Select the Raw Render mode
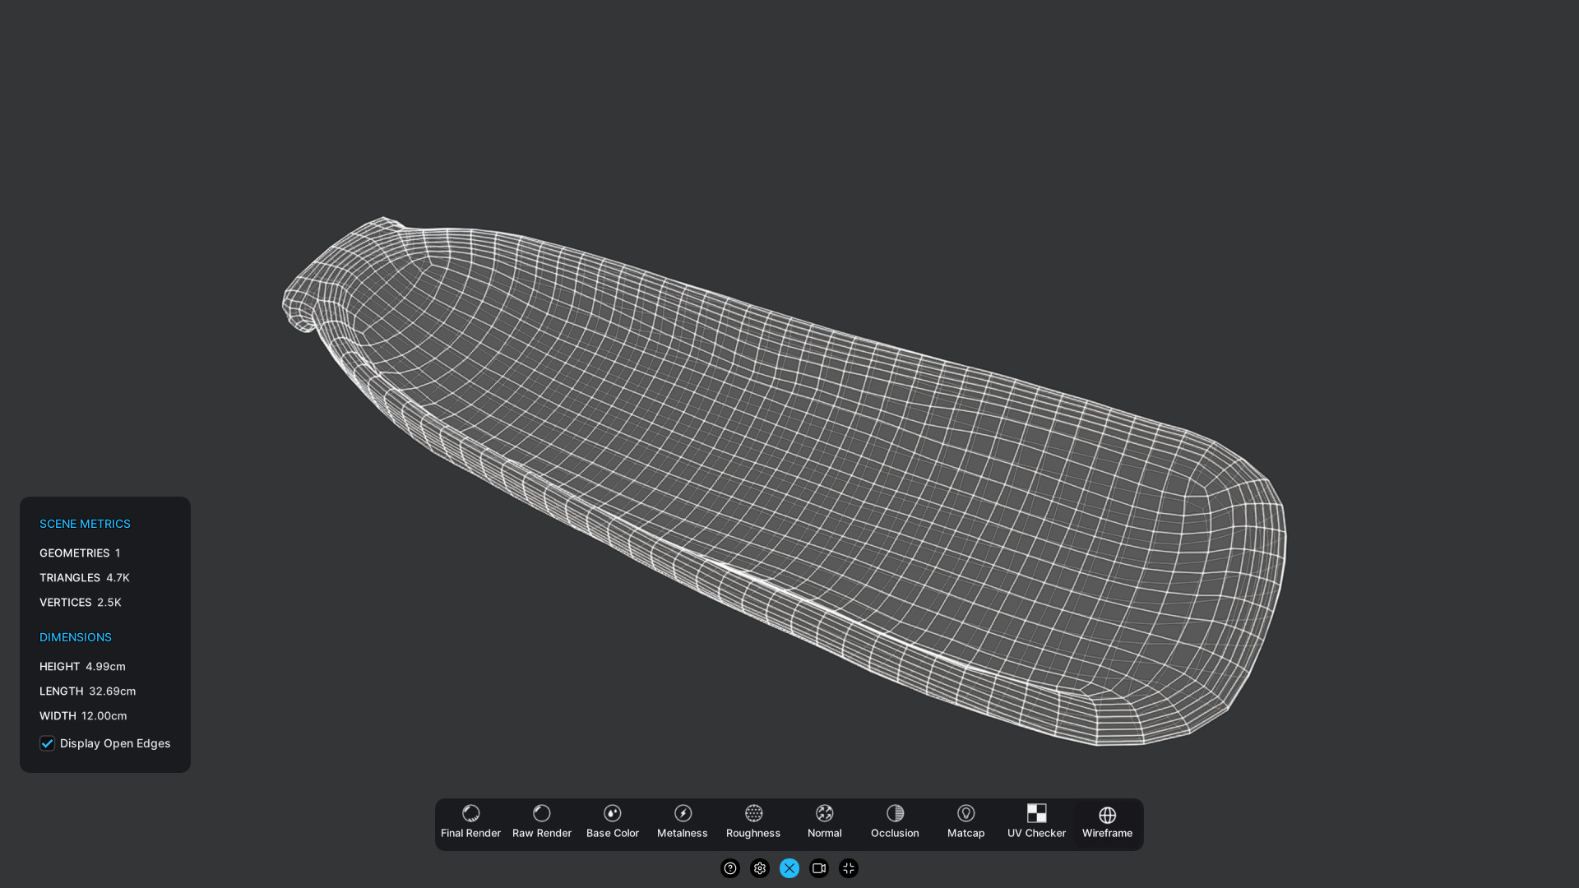Screen dimensions: 1579x888 [541, 823]
